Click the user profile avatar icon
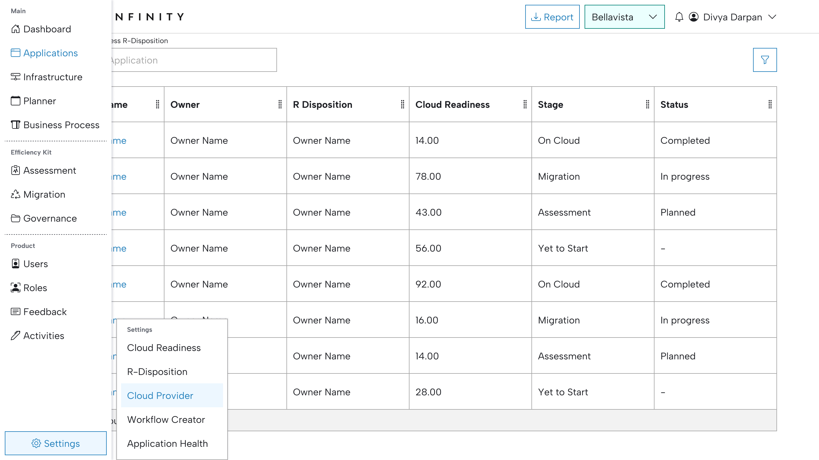This screenshot has height=460, width=819. coord(693,17)
